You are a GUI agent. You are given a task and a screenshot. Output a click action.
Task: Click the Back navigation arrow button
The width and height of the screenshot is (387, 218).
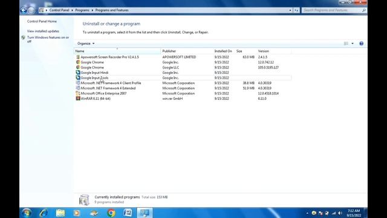(24, 10)
